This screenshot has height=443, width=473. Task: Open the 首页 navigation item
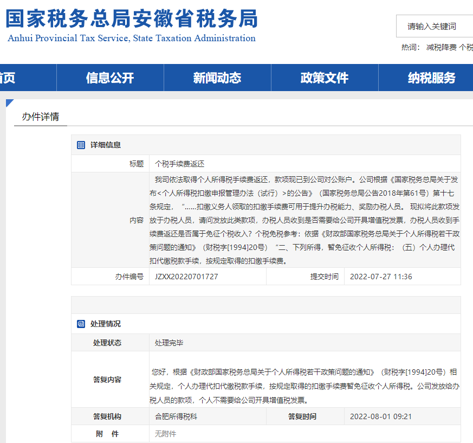coord(8,78)
